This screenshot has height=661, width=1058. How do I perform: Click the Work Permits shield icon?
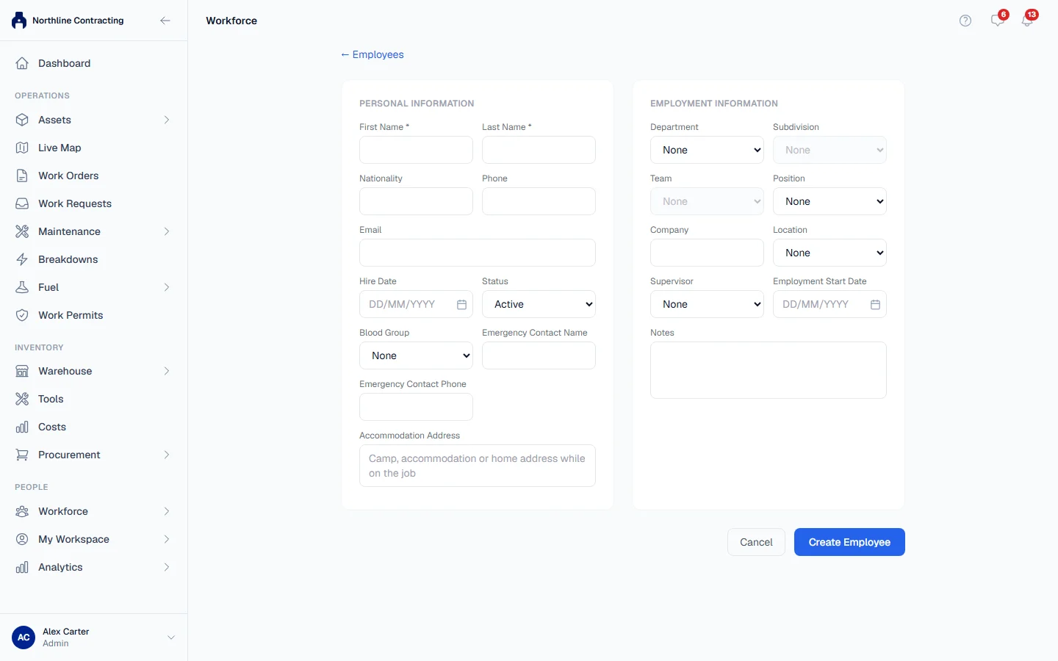click(22, 315)
